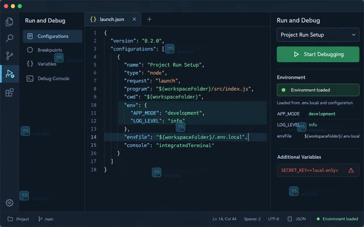Open the Source Control branch icon
This screenshot has height=227, width=364.
(9, 56)
